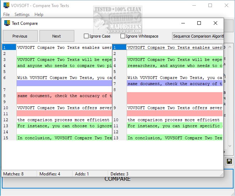Click the Adds: 1 status entry
The height and width of the screenshot is (196, 235).
(x=82, y=174)
